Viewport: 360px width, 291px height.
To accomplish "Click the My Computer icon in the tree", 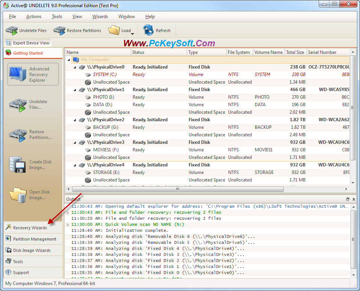I will coord(76,59).
